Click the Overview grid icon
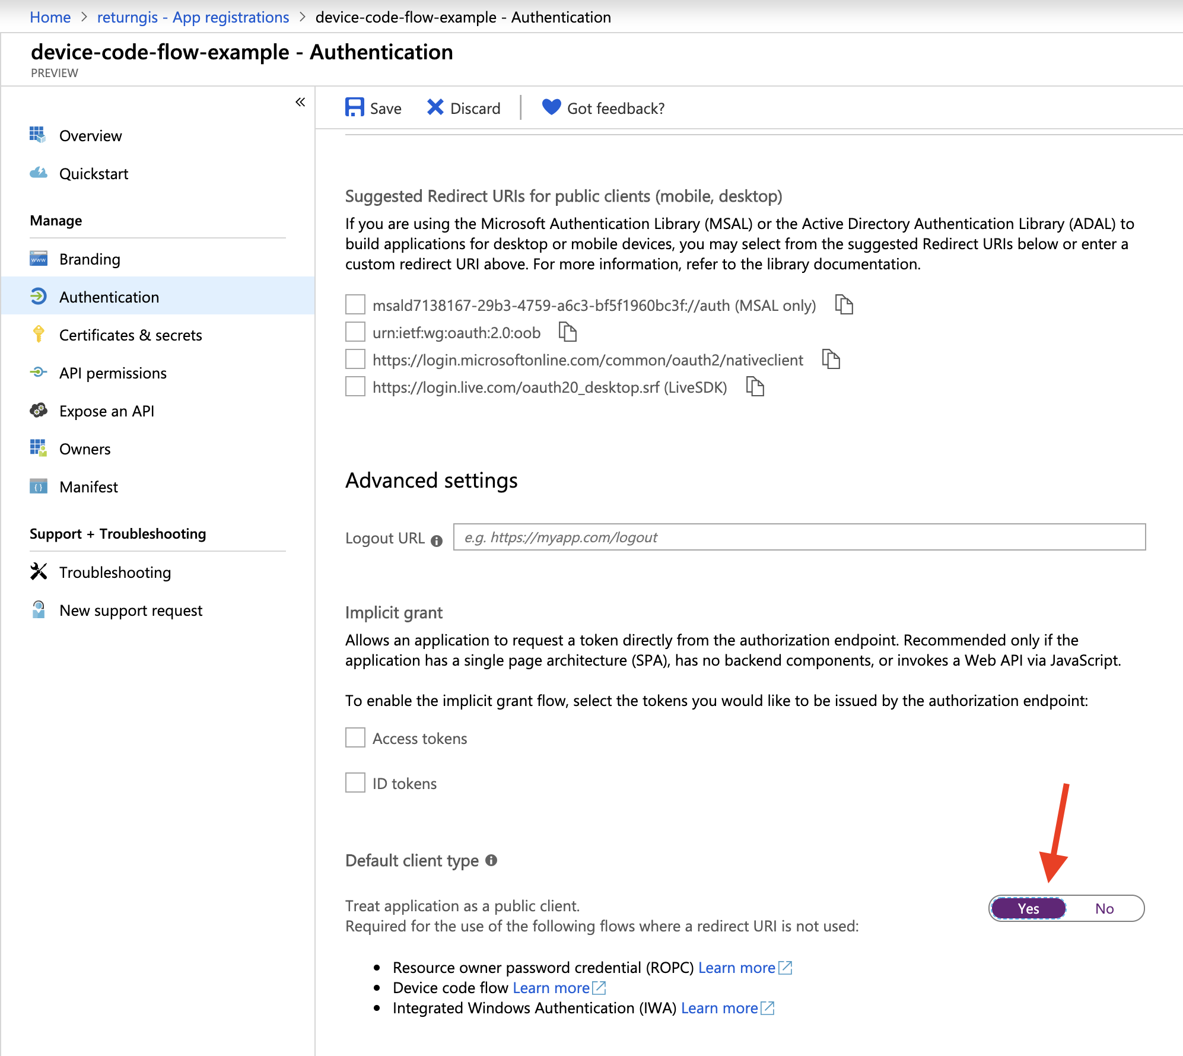This screenshot has height=1056, width=1183. [x=38, y=135]
